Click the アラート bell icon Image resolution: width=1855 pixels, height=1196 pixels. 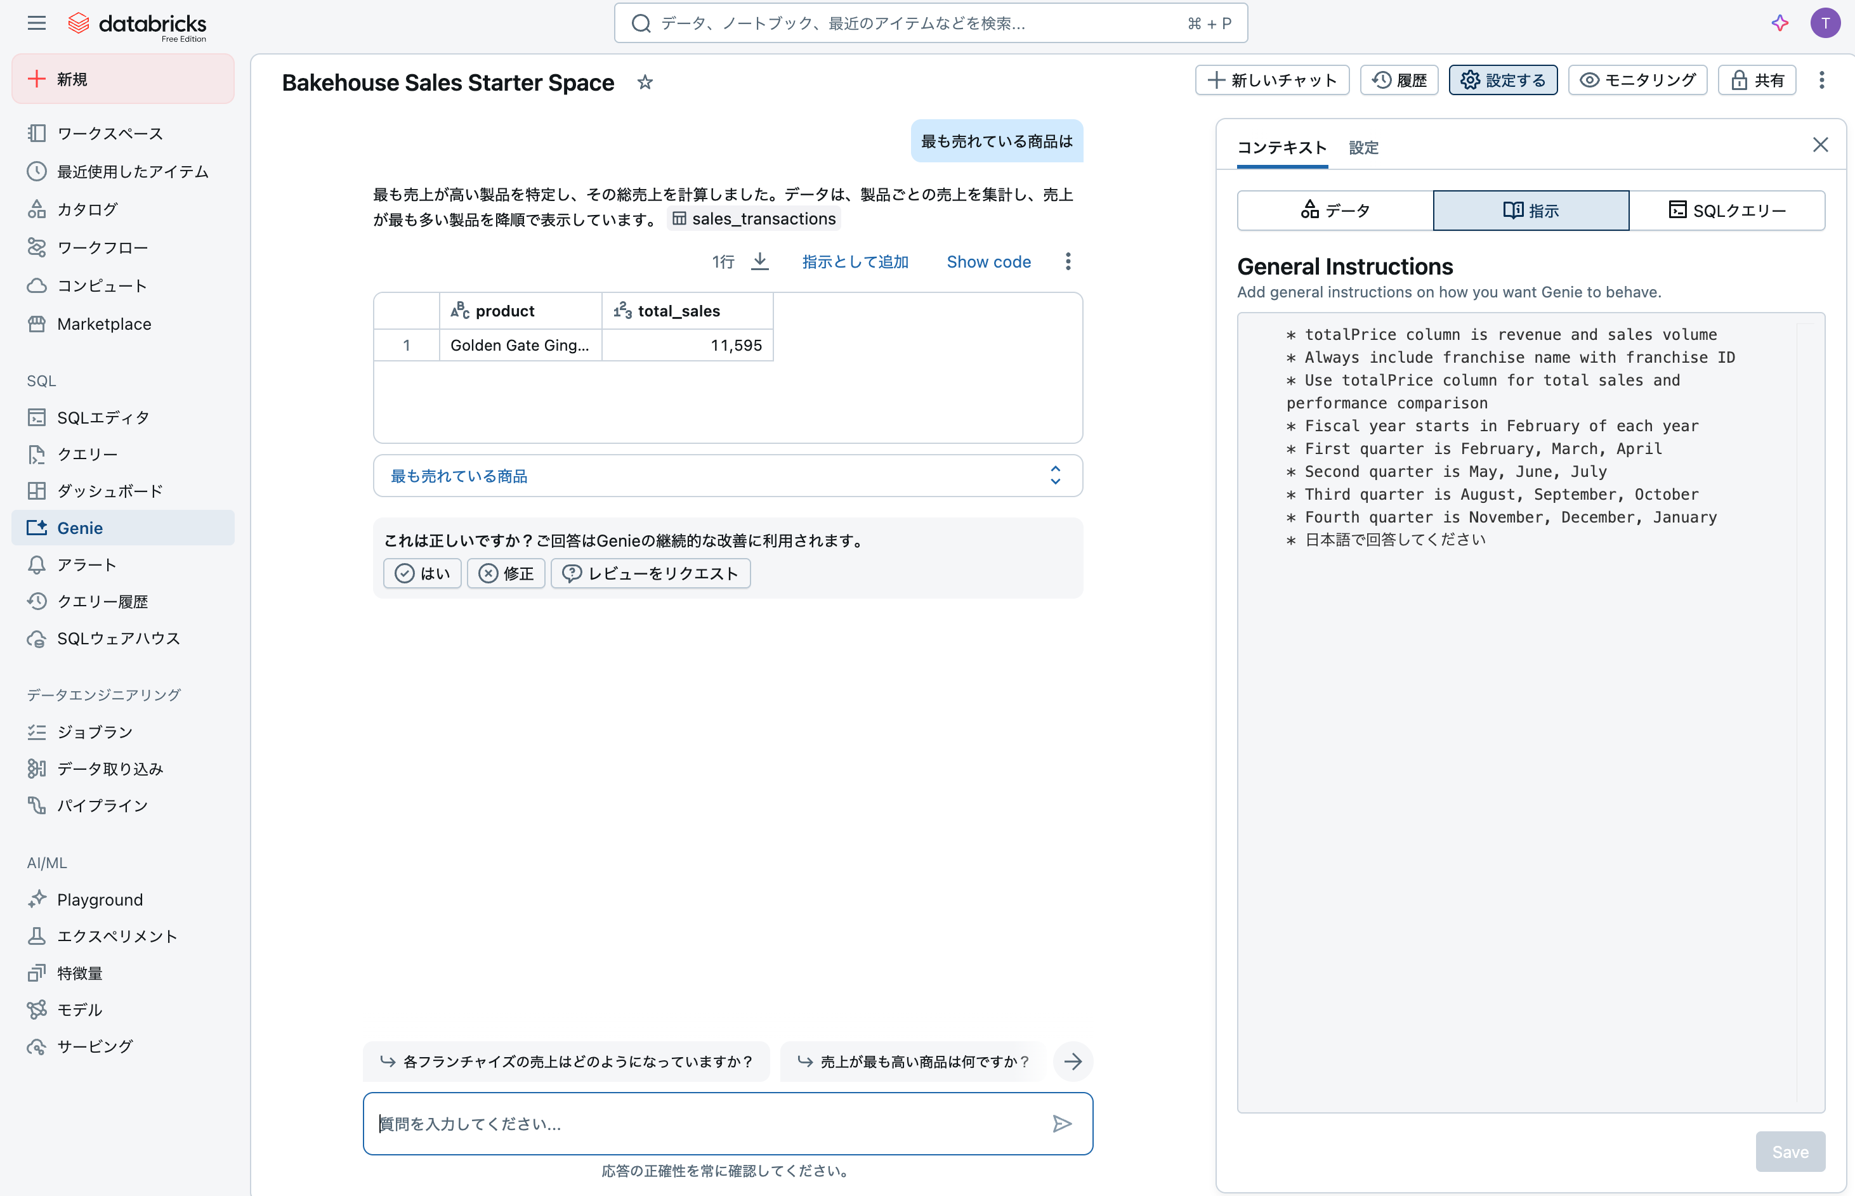37,564
